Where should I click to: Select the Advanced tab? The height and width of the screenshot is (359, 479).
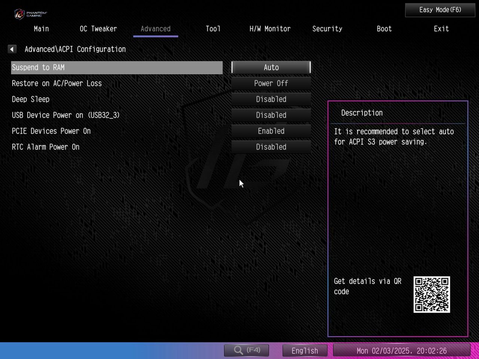pos(156,29)
